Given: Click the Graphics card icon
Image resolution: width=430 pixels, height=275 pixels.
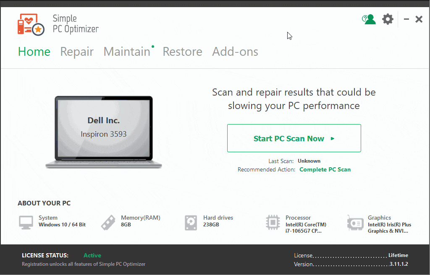Looking at the screenshot, I should tap(355, 223).
